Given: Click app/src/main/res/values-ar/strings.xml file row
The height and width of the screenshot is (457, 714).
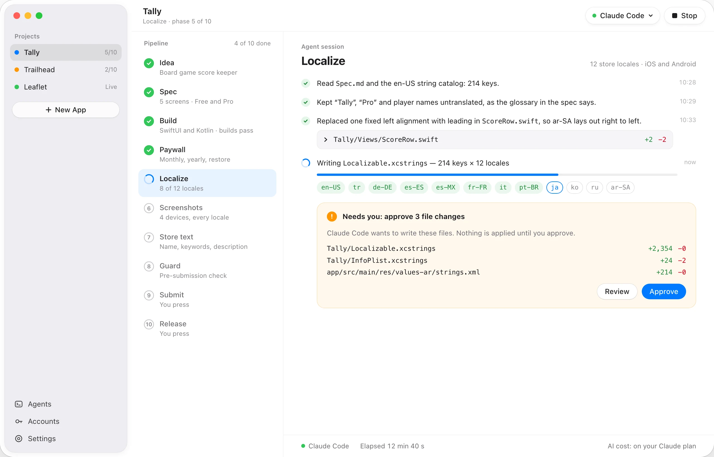Looking at the screenshot, I should coord(506,272).
